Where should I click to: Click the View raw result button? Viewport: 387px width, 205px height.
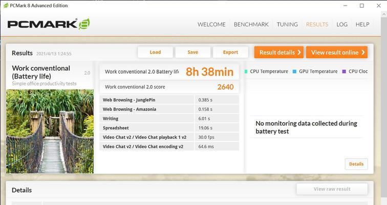coord(332,189)
